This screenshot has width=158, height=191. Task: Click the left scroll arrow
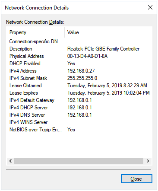click(10, 161)
